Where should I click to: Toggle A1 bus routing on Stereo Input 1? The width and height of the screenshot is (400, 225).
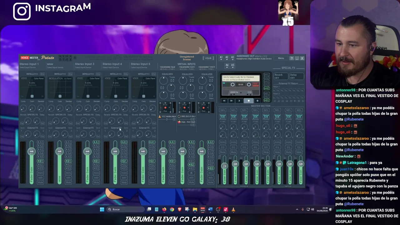click(x=40, y=142)
